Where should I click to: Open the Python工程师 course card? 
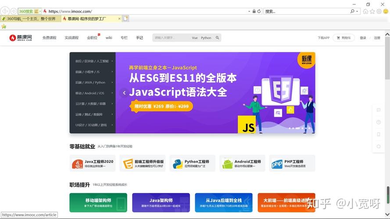pos(193,163)
